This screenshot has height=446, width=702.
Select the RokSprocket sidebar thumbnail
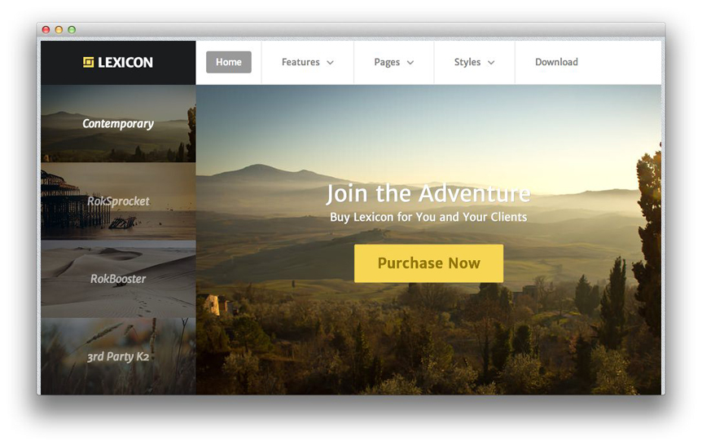(118, 201)
